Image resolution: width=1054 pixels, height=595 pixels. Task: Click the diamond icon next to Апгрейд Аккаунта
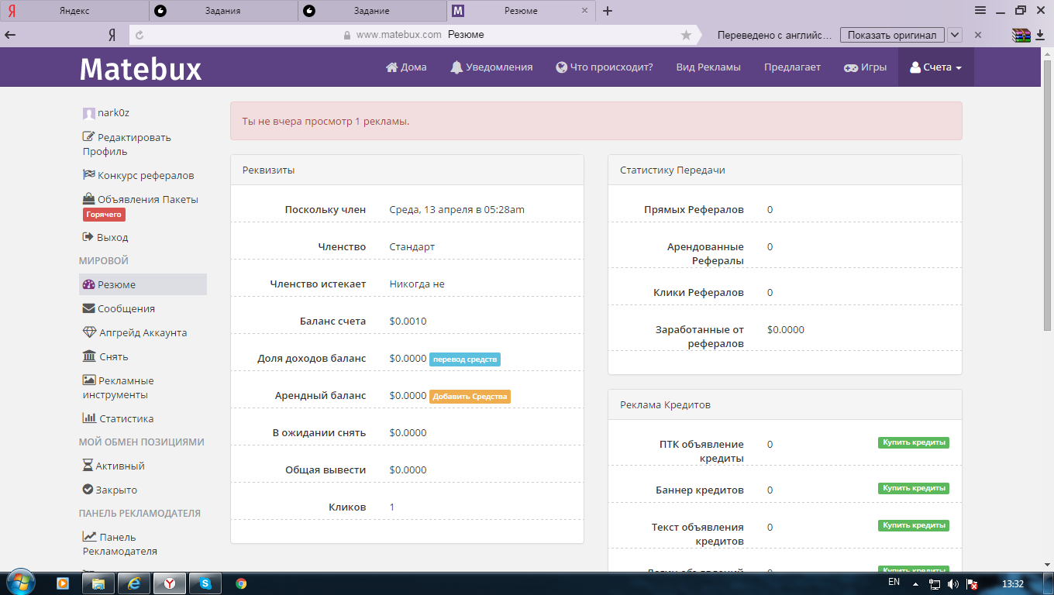(x=89, y=332)
